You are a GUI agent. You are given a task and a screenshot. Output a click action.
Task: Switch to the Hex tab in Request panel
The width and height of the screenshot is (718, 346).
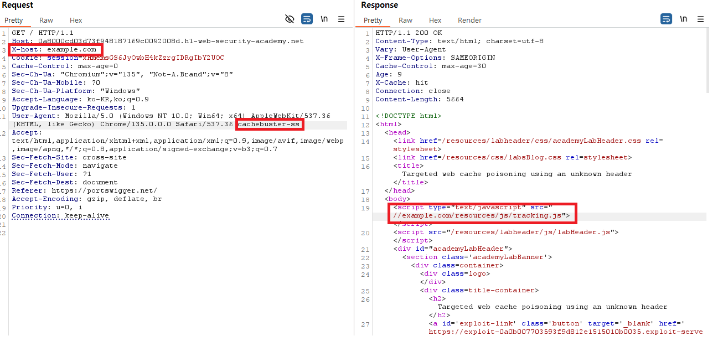coord(76,20)
